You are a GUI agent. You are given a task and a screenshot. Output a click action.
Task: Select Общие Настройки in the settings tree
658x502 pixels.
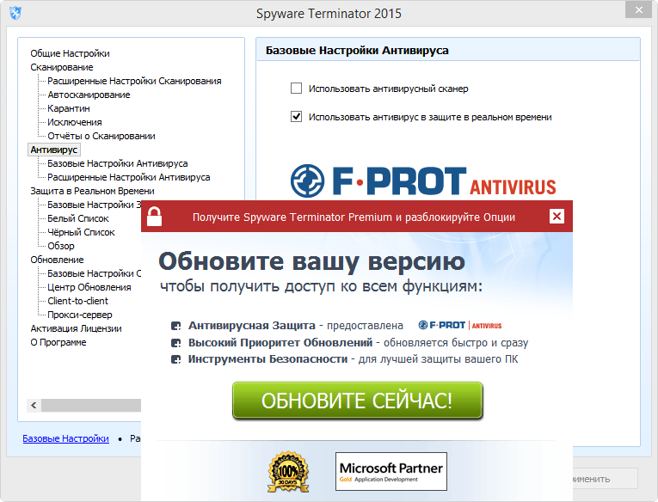[x=70, y=53]
